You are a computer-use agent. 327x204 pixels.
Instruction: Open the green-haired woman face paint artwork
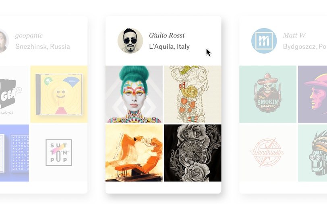pyautogui.click(x=134, y=94)
